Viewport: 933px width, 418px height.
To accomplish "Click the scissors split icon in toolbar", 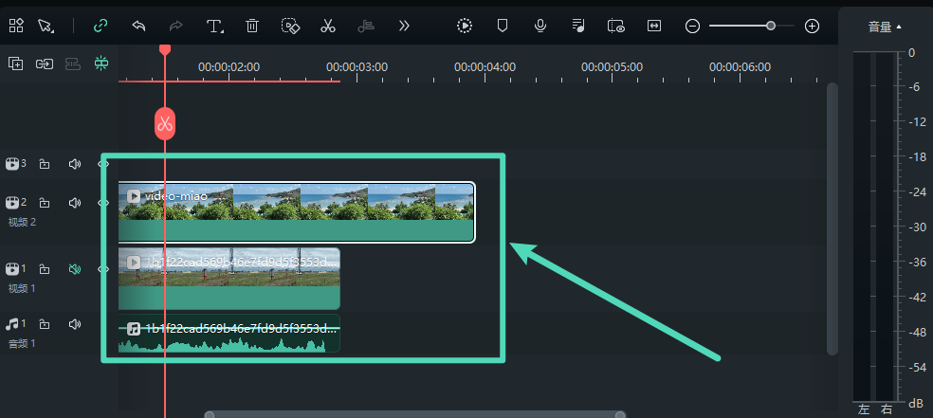I will (x=328, y=26).
